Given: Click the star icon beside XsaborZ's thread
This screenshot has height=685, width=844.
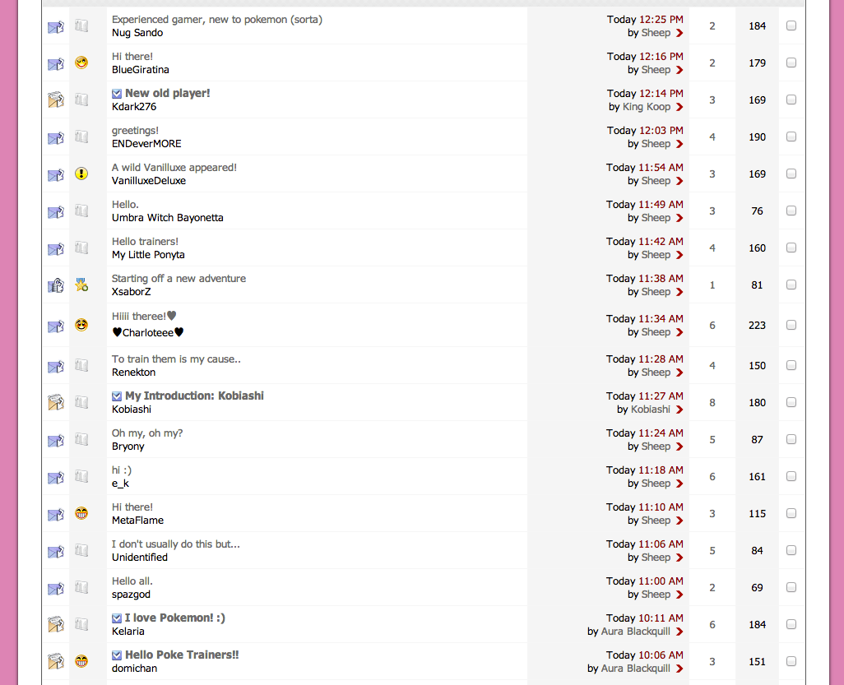Looking at the screenshot, I should coord(81,285).
